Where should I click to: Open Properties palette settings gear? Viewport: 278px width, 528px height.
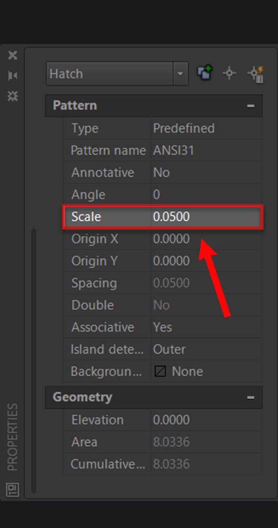[13, 96]
